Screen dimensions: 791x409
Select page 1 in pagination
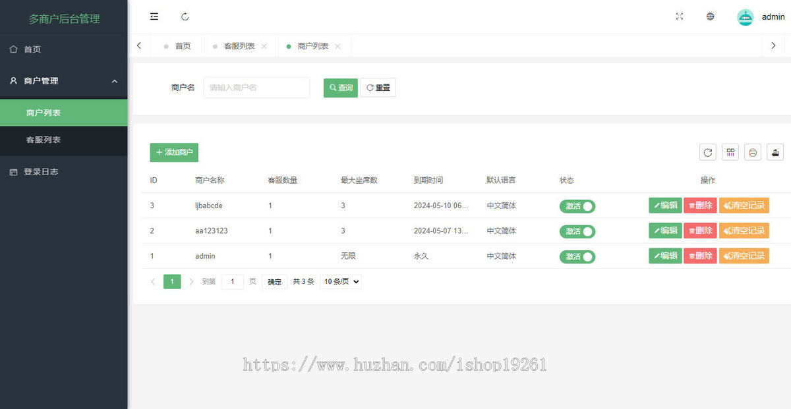pos(172,281)
